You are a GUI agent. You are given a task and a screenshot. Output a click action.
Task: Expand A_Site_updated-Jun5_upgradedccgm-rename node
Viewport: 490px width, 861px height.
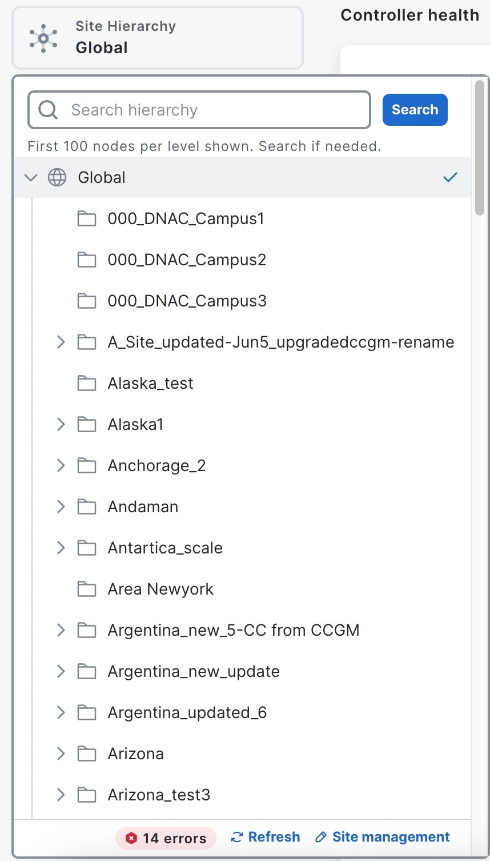61,342
